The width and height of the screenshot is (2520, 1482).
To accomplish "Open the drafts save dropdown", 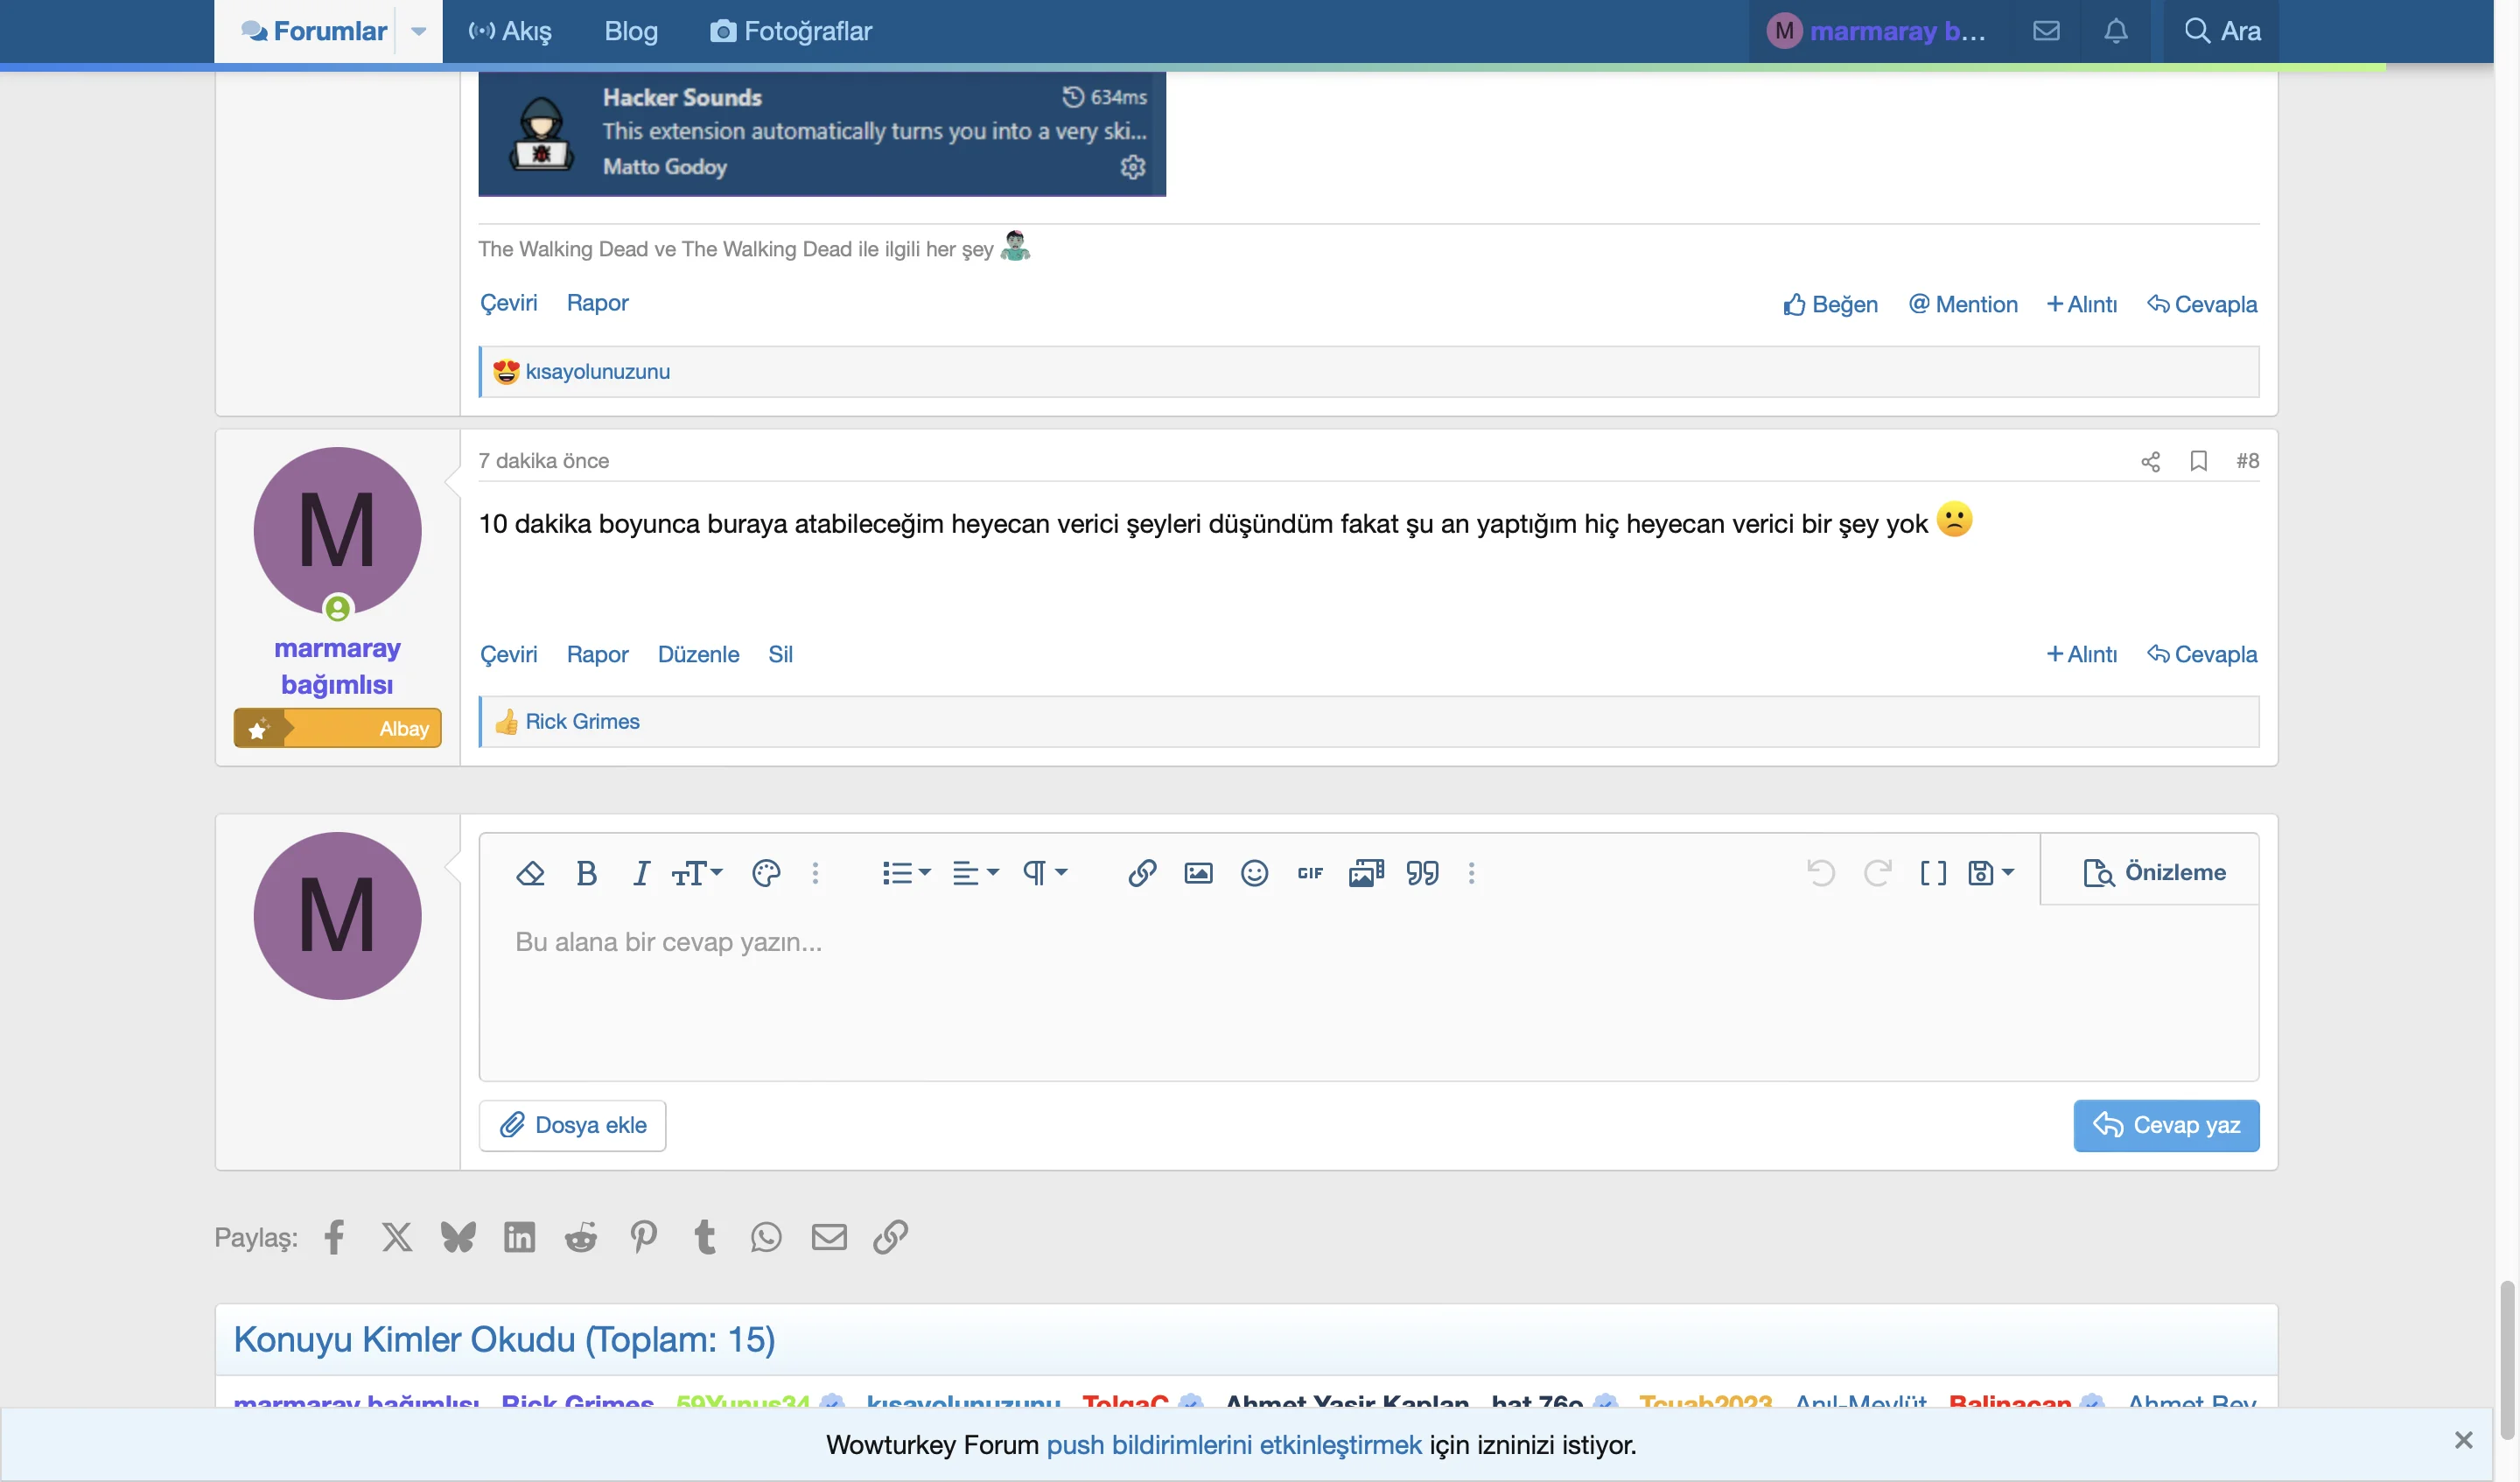I will click(1990, 873).
